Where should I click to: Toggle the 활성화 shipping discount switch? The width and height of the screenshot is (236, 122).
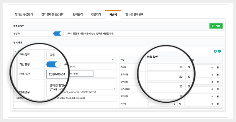58,34
